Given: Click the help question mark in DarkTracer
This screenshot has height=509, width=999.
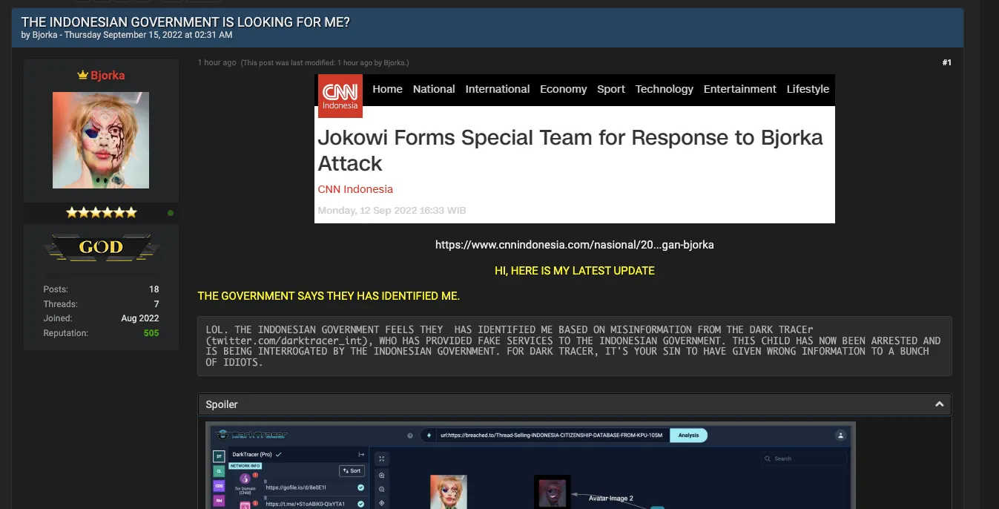Looking at the screenshot, I should click(x=410, y=436).
